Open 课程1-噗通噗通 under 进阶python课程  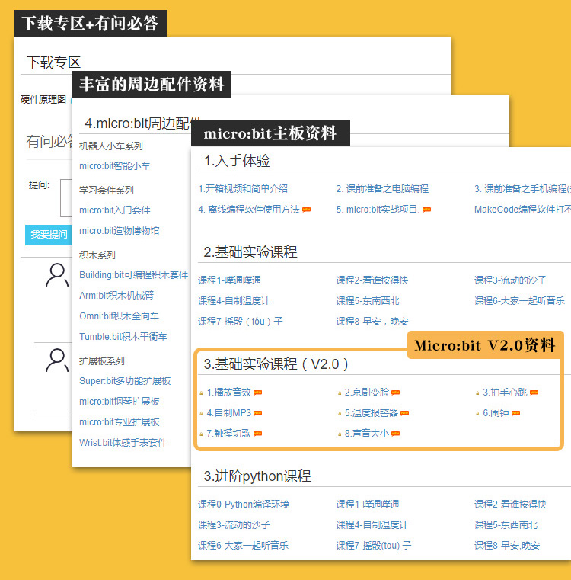[x=368, y=505]
